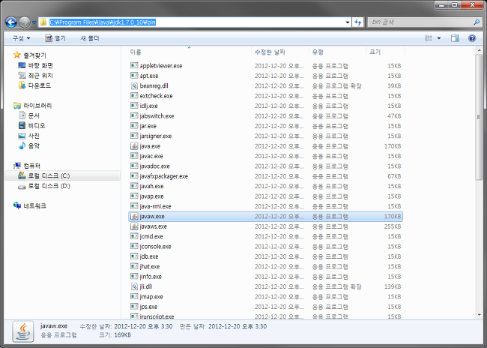Viewport: 487px width, 348px height.
Task: Open 다운로드 downloads folder in sidebar
Action: pos(34,85)
